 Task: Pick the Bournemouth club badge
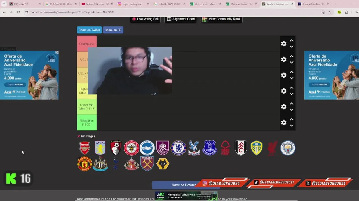pyautogui.click(x=116, y=148)
